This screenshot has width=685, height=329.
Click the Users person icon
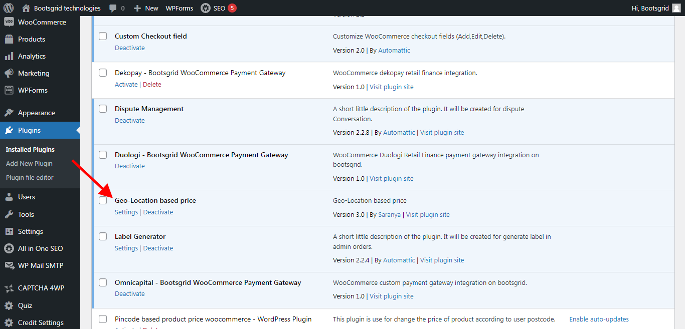click(x=9, y=197)
